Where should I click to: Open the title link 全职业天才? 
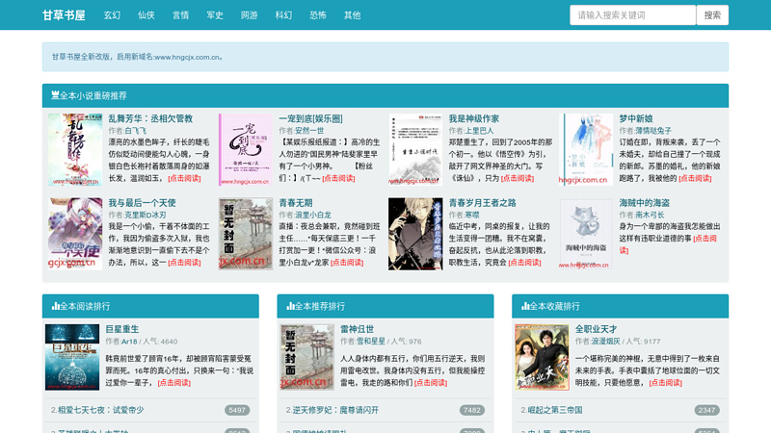(596, 329)
